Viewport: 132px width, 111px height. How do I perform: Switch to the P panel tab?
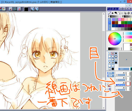click(x=108, y=9)
